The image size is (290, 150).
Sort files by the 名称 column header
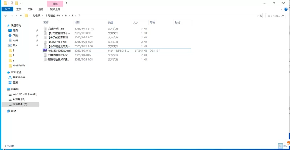coord(46,22)
